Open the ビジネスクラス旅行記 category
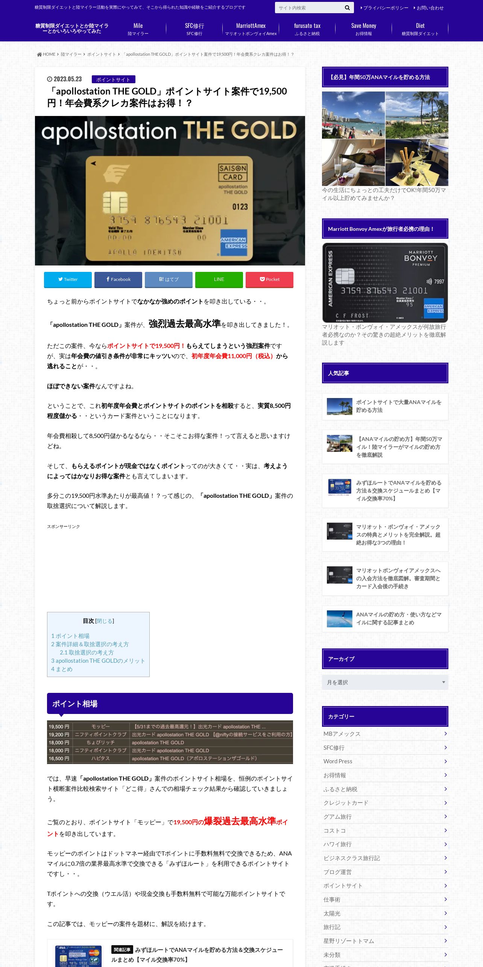 tap(385, 858)
